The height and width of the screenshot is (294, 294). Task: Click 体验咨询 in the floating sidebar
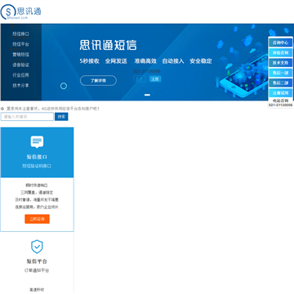(280, 52)
